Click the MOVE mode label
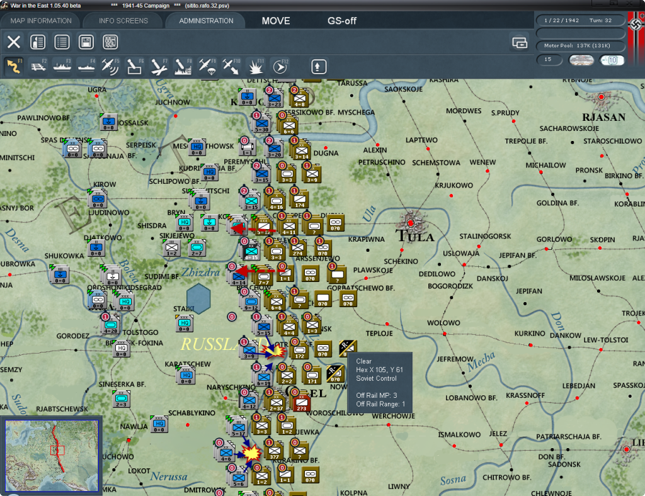 coord(276,21)
